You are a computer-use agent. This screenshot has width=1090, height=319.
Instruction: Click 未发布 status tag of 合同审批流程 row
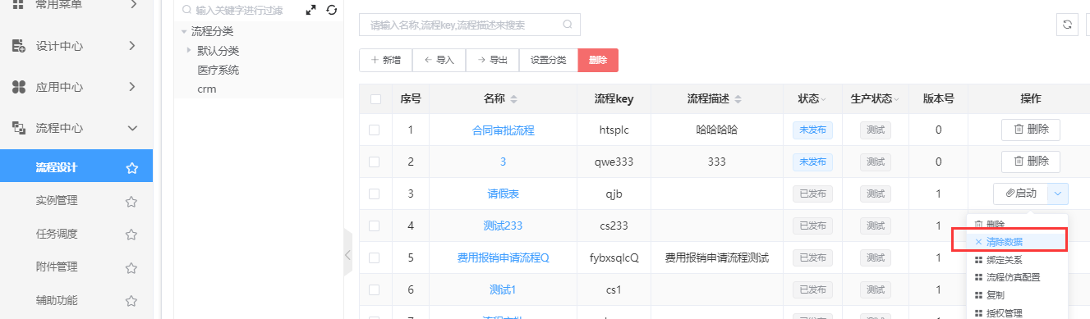(812, 130)
